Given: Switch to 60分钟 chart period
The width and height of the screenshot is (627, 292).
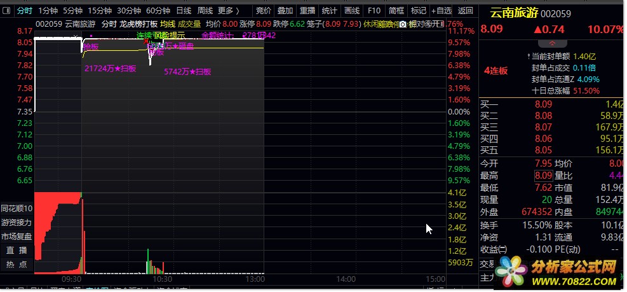Looking at the screenshot, I should point(158,11).
